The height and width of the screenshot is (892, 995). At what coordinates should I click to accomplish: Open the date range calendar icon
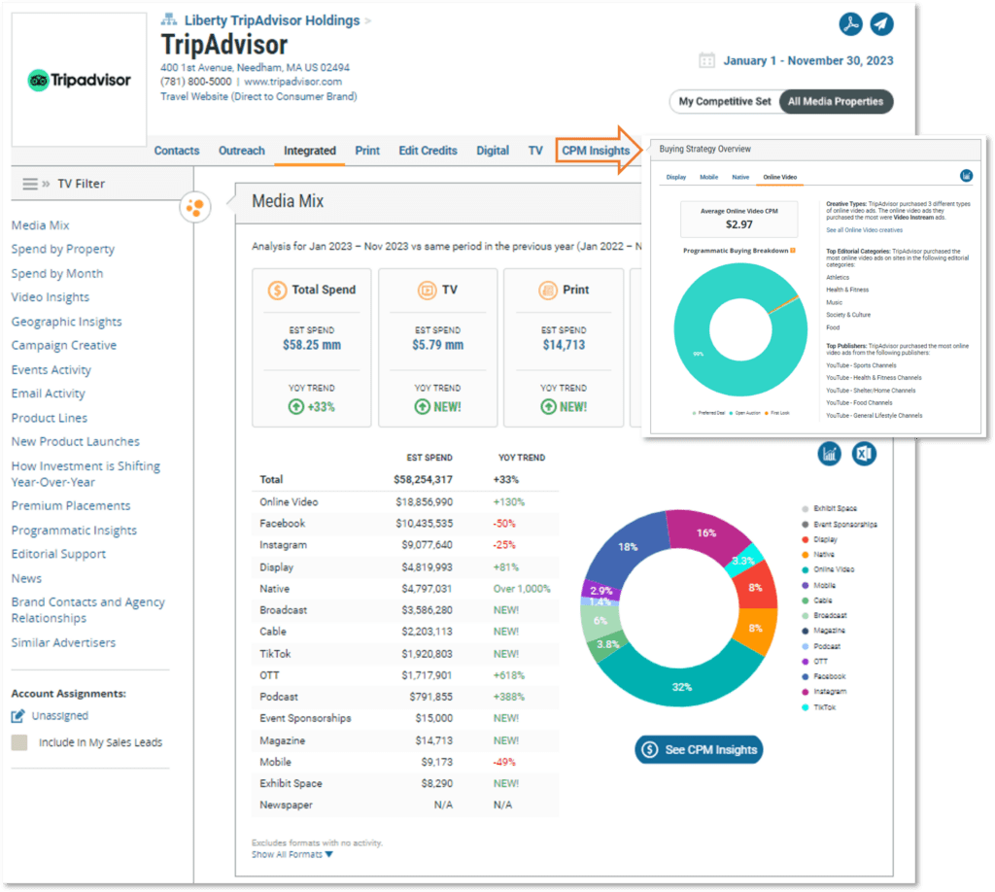click(706, 60)
